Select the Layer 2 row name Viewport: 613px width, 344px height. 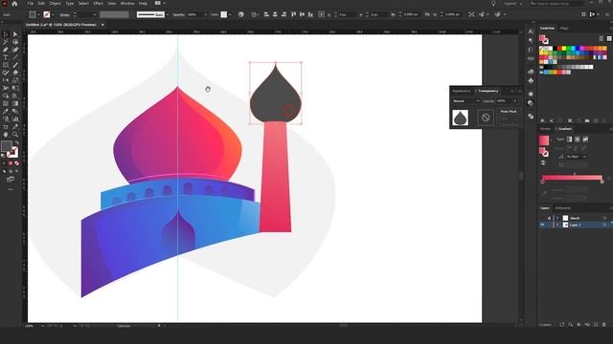click(575, 226)
